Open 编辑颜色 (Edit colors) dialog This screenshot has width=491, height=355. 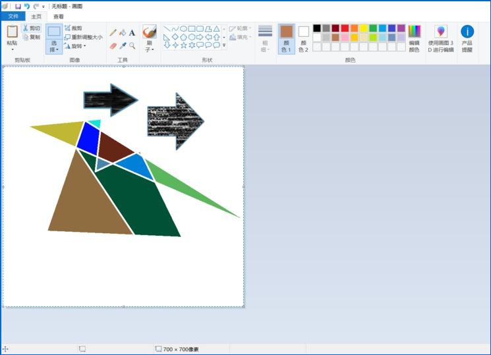(x=415, y=39)
